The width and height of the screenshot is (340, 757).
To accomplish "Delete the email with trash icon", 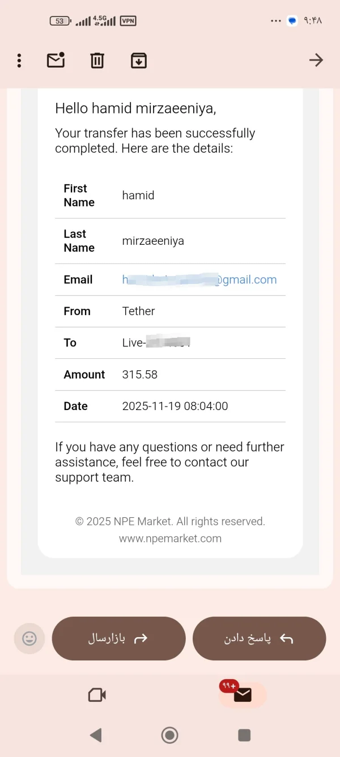I will click(97, 60).
